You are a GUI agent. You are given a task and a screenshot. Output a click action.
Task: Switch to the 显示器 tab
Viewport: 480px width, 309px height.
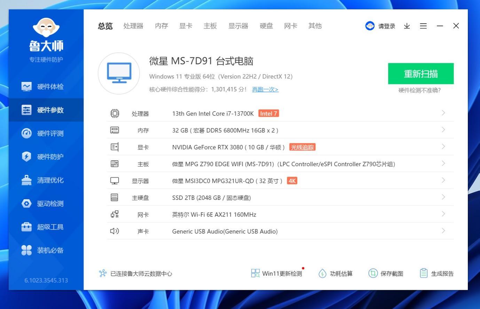click(238, 26)
